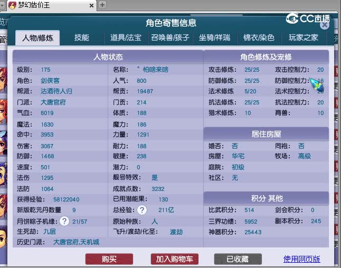Click the 人物状态 section header
This screenshot has height=268, width=341.
click(x=108, y=57)
